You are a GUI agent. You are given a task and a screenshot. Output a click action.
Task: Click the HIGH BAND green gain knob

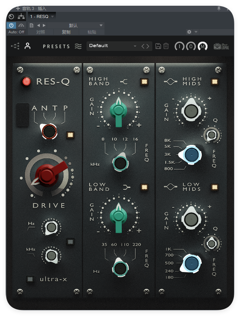(119, 111)
